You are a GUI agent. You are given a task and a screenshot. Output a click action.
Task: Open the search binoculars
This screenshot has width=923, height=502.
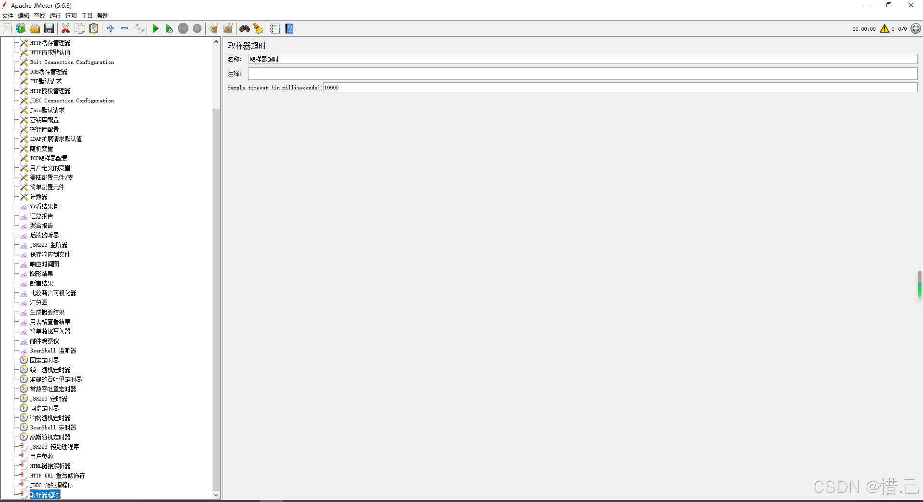245,29
